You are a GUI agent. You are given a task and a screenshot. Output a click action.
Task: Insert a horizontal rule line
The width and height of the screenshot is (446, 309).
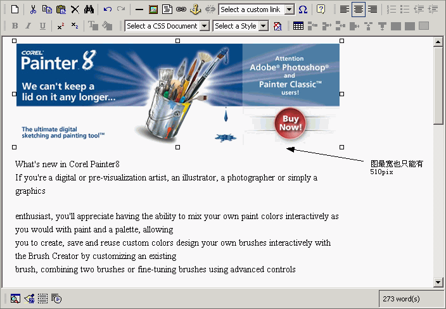(139, 9)
